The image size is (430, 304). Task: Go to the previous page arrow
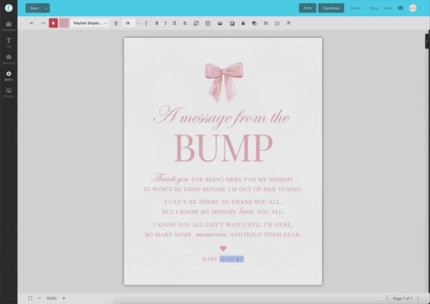[387, 298]
